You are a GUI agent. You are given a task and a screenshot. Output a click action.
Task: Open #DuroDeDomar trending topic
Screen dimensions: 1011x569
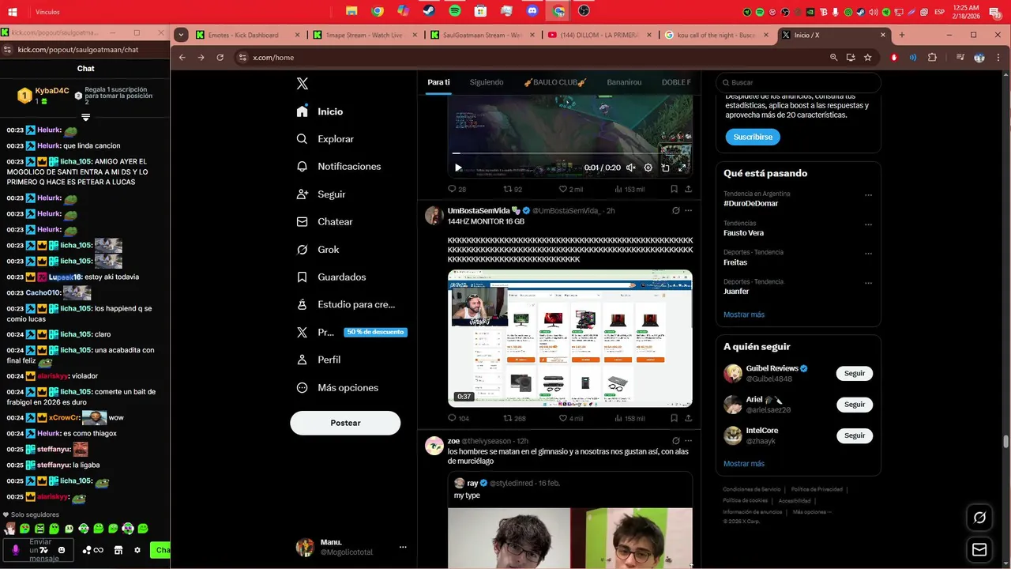(x=751, y=204)
